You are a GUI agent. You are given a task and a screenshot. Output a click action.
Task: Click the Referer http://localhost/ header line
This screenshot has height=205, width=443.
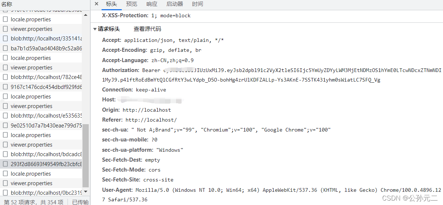click(x=139, y=120)
